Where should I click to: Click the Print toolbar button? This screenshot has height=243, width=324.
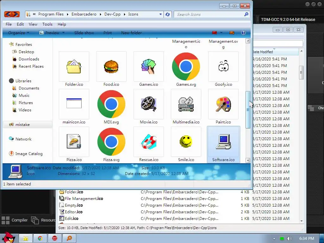point(108,33)
